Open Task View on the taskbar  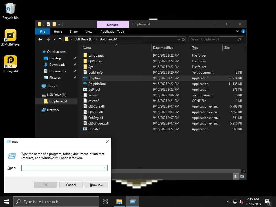pos(106,202)
